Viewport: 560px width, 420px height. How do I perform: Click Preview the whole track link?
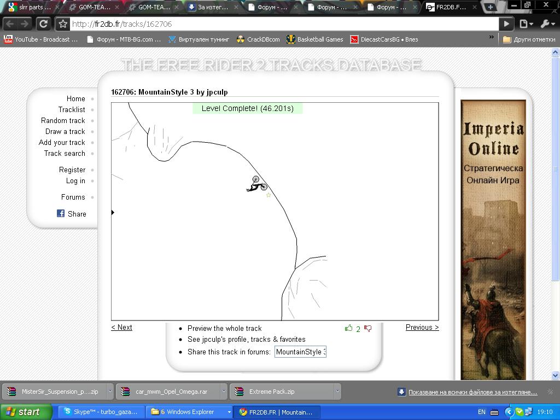pos(224,328)
